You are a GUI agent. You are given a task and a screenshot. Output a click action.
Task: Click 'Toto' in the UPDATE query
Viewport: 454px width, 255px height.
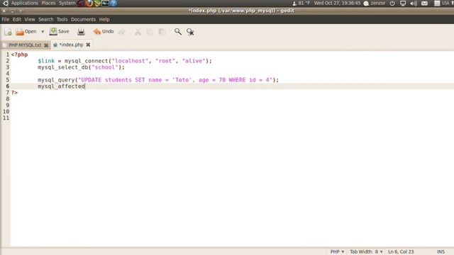point(182,80)
